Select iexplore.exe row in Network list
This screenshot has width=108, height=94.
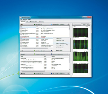[x=44, y=58]
